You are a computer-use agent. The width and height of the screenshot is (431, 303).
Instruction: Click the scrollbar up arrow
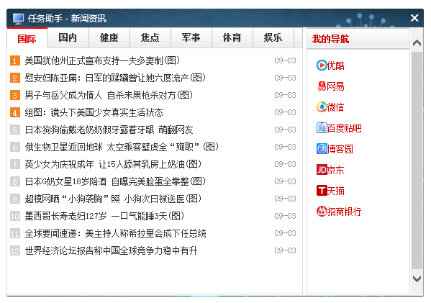417,43
